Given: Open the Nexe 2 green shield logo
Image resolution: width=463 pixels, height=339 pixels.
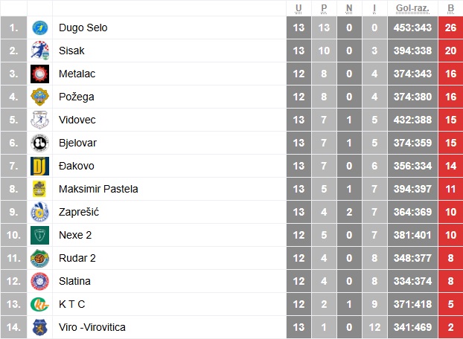Looking at the screenshot, I should [x=40, y=235].
